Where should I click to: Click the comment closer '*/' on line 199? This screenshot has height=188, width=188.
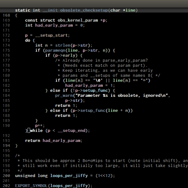pyautogui.click(x=20, y=171)
